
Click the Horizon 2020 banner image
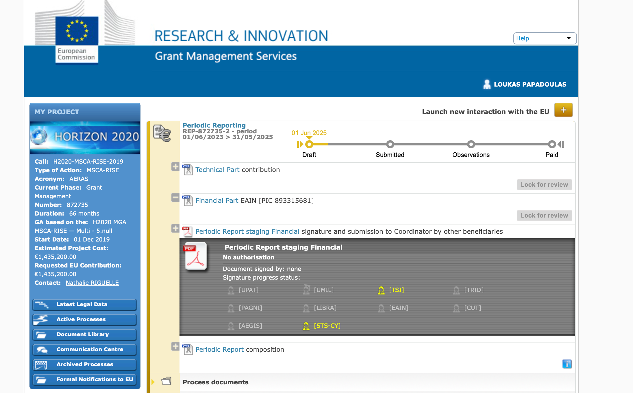85,138
